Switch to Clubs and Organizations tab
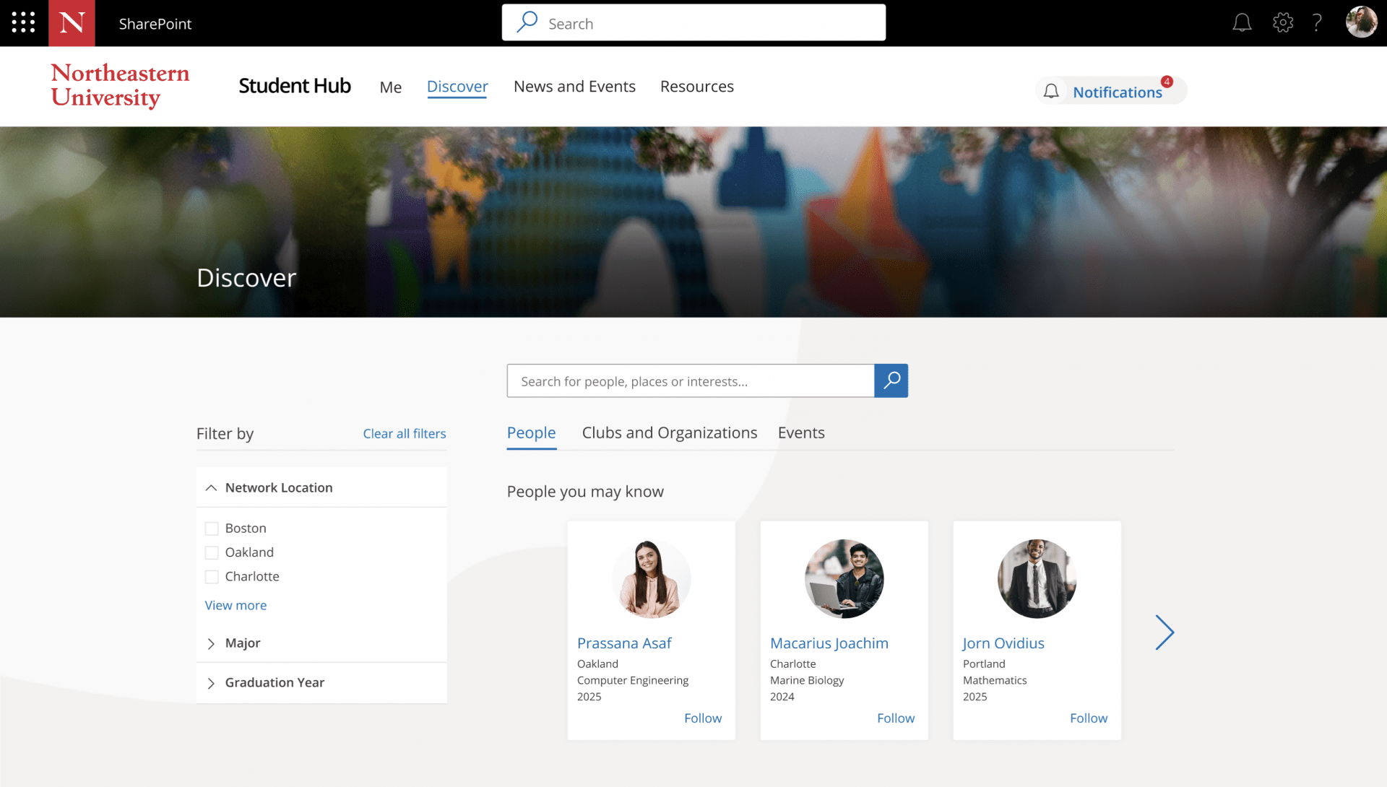This screenshot has height=787, width=1387. (669, 432)
